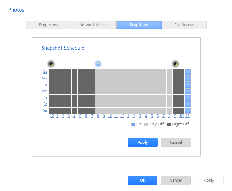Click the Photos title link
The height and width of the screenshot is (191, 232).
16,10
